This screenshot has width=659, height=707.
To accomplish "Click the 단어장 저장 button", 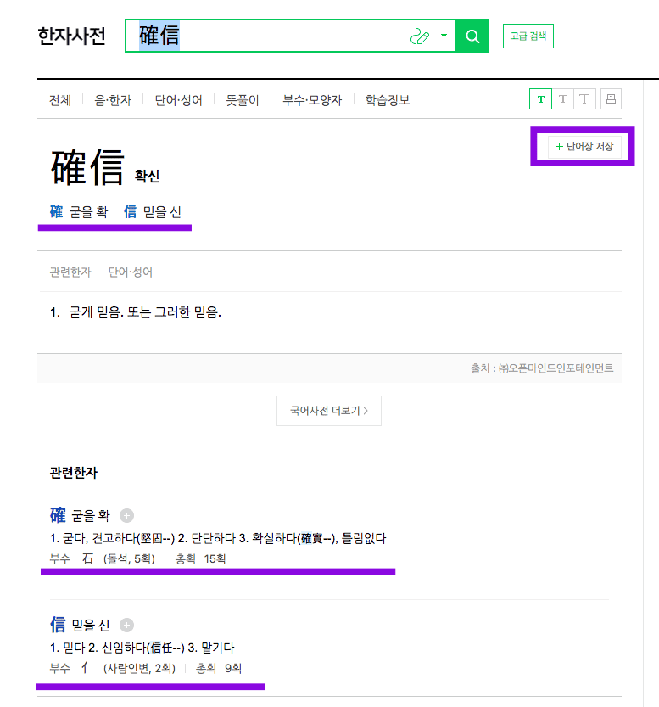I will (x=584, y=147).
